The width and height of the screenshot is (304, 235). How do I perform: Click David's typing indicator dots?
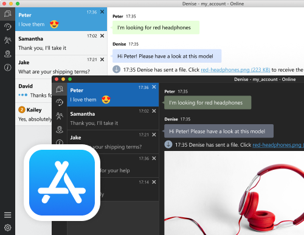tap(23, 95)
